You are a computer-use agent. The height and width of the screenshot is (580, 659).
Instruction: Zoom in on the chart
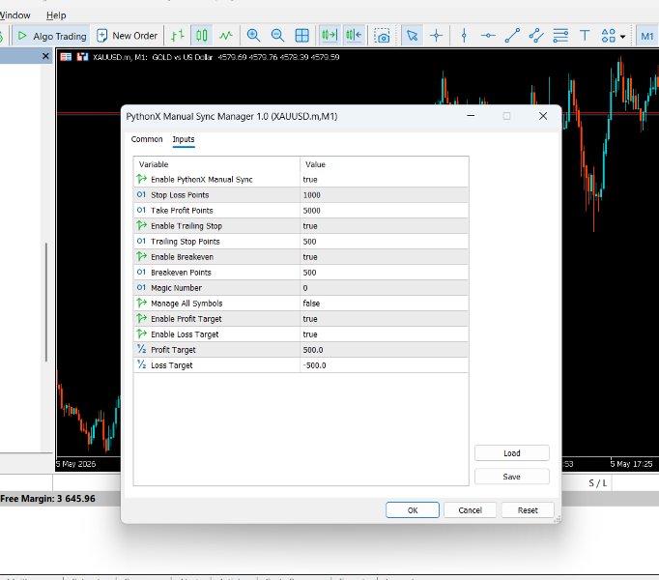253,36
